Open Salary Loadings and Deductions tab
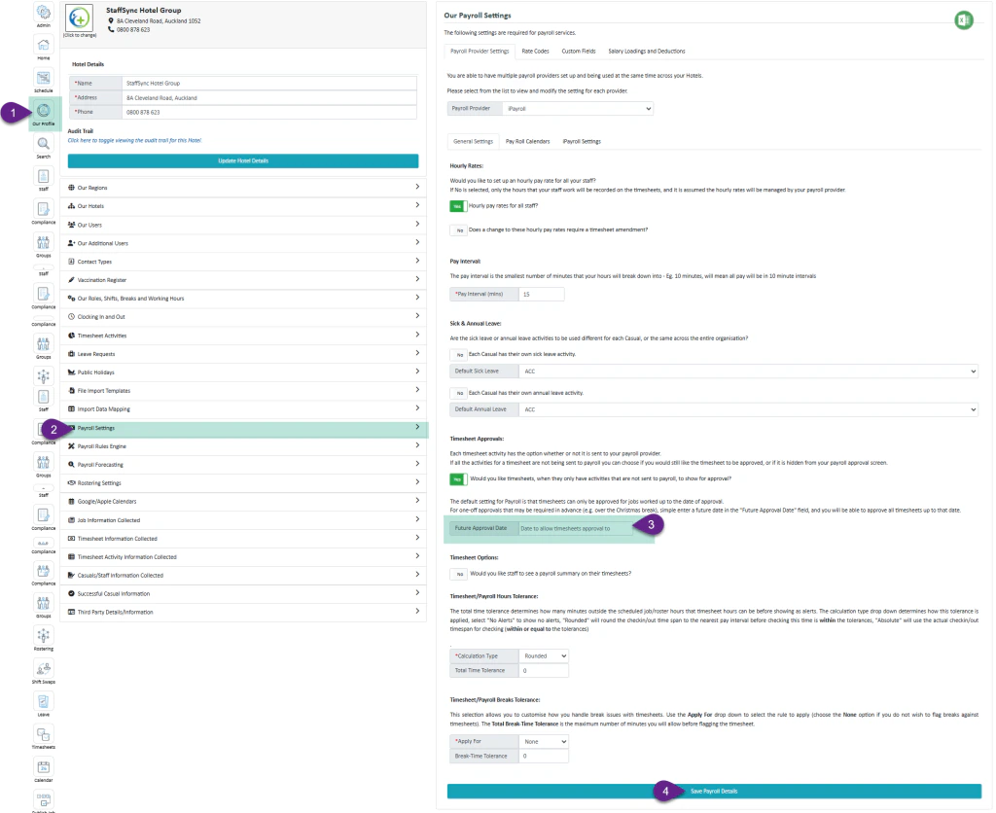Image resolution: width=996 pixels, height=813 pixels. click(x=647, y=52)
